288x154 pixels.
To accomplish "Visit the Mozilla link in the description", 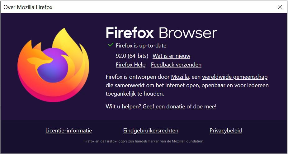I will [x=180, y=77].
